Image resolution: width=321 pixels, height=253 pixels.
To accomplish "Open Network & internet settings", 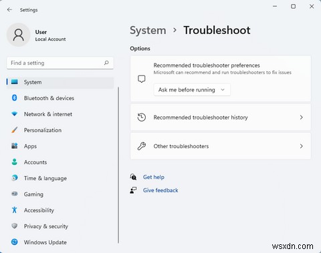I will 60,114.
